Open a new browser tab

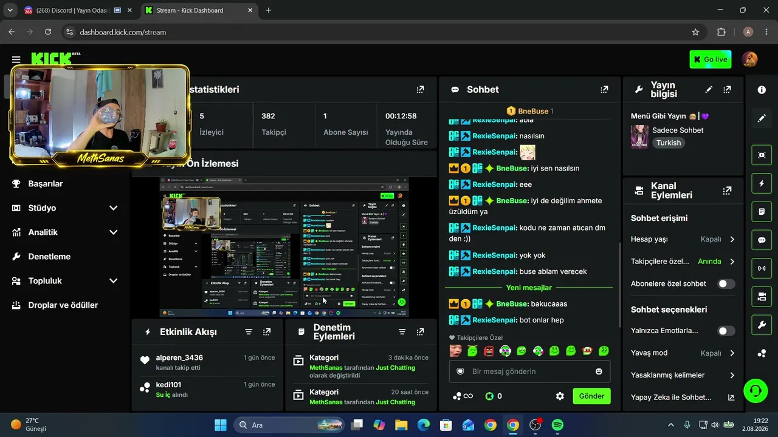tap(269, 10)
